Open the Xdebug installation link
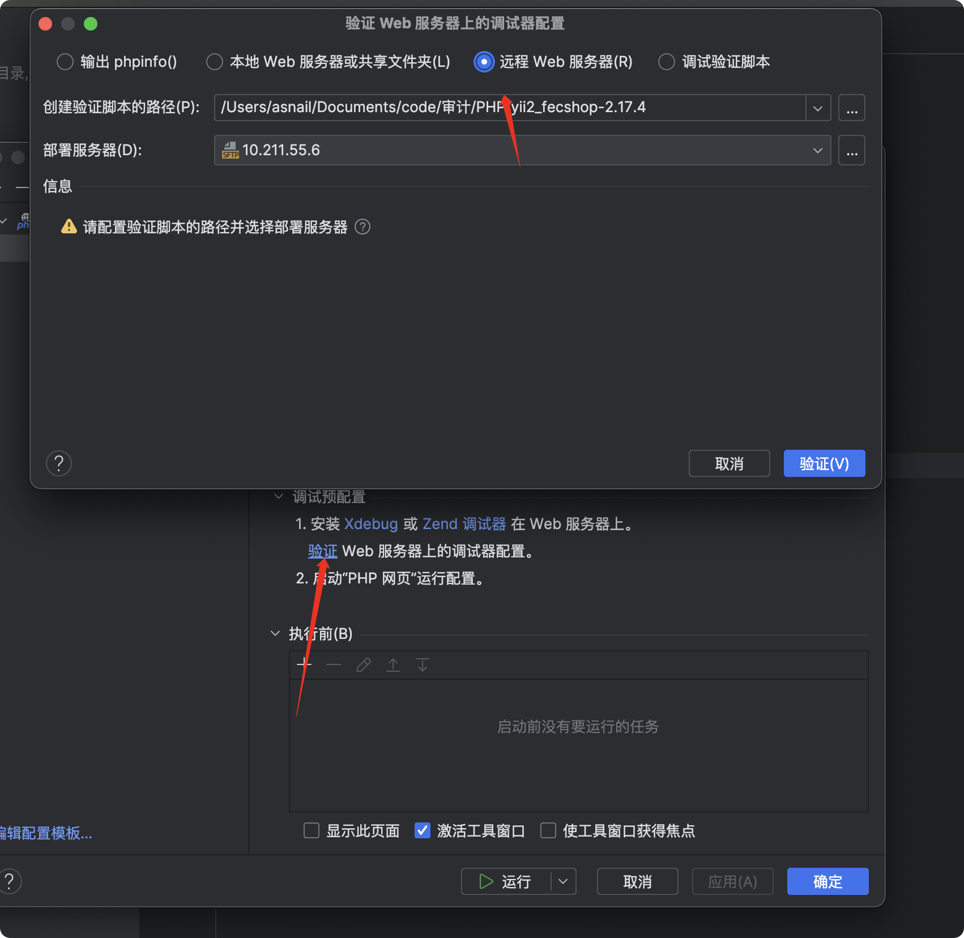This screenshot has width=964, height=938. [x=371, y=524]
